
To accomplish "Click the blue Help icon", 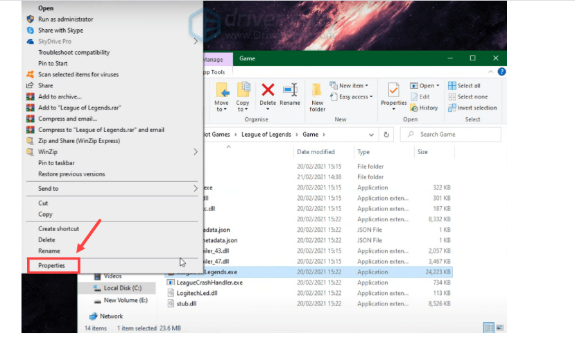I will click(x=501, y=71).
